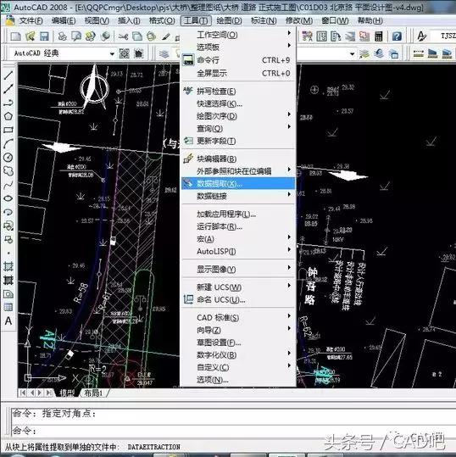Select the Arc draw tool

[x=8, y=143]
